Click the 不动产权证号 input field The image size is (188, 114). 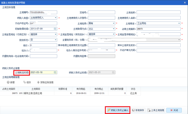(x=43, y=23)
